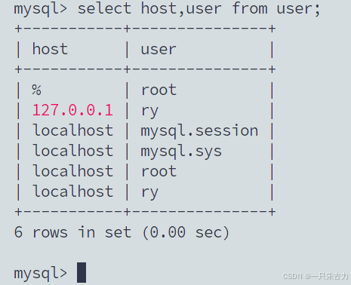This screenshot has height=285, width=351.
Task: Click the select host,user query text
Action: [199, 9]
